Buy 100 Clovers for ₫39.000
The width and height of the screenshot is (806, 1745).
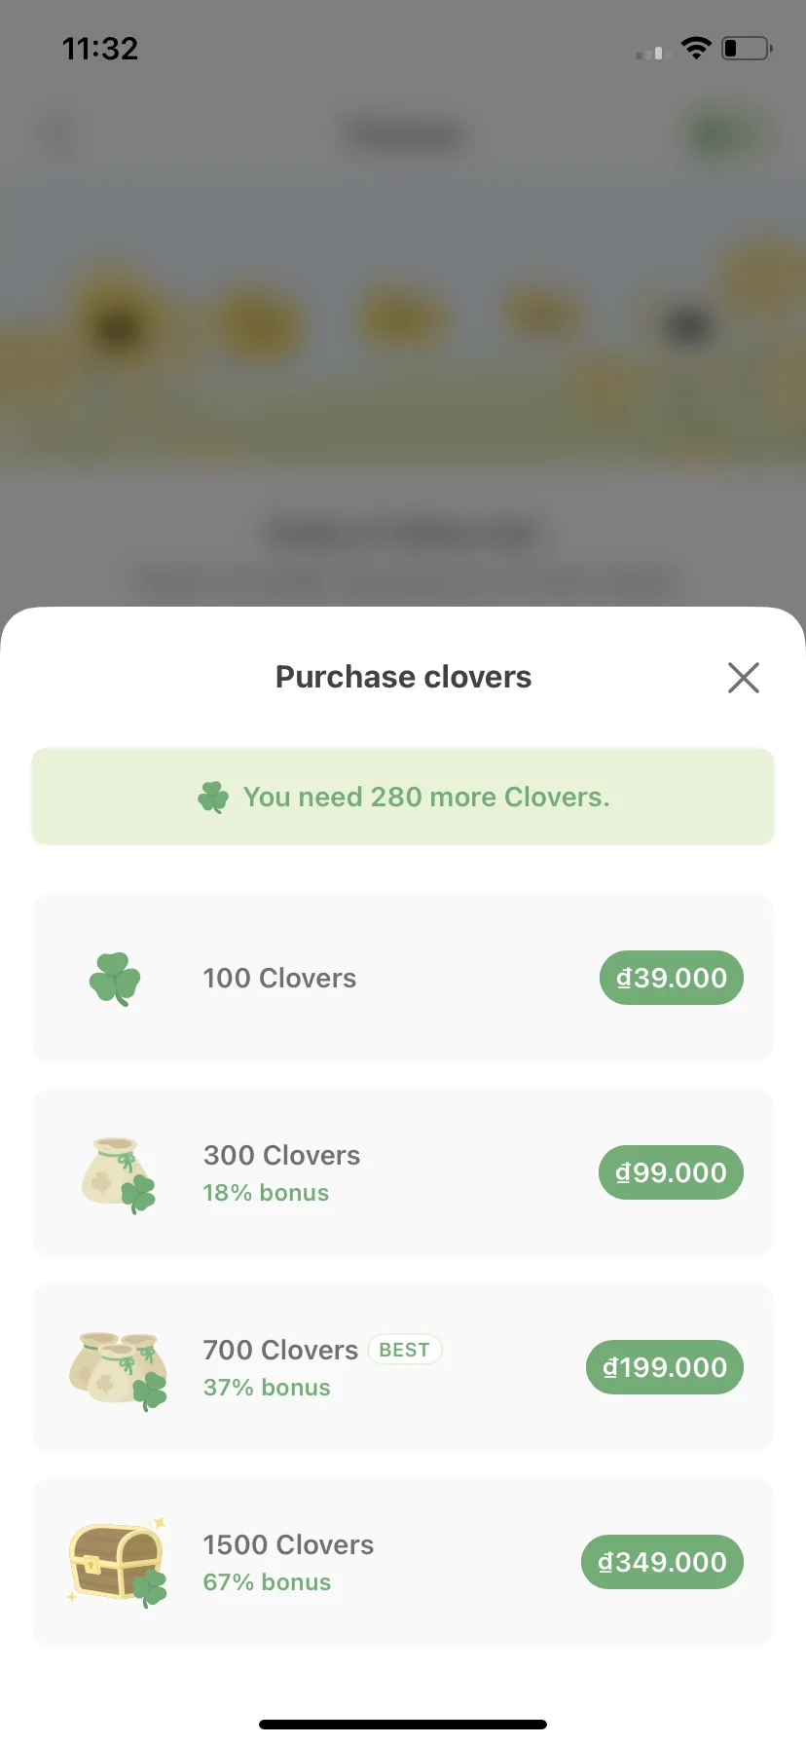coord(672,978)
